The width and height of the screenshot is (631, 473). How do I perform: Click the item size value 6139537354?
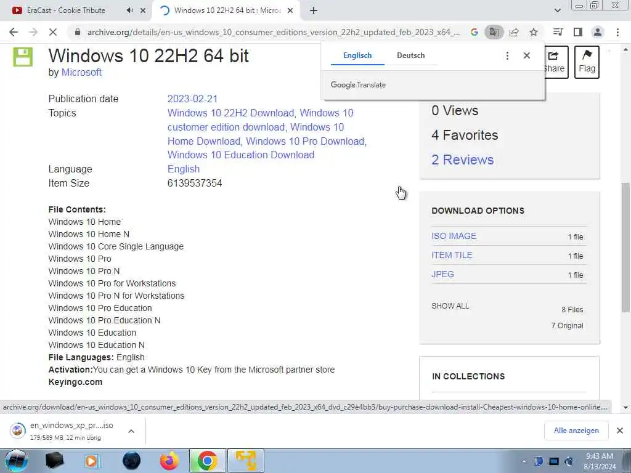pyautogui.click(x=195, y=184)
